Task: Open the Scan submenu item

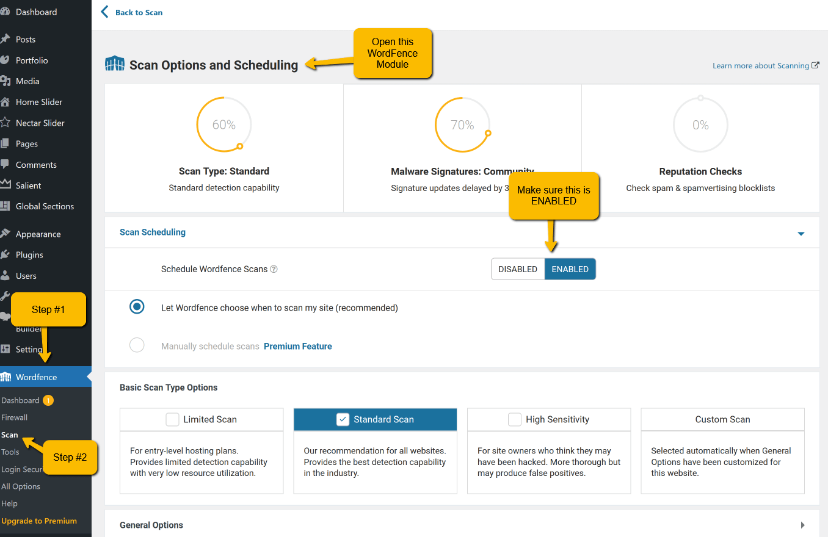Action: coord(10,434)
